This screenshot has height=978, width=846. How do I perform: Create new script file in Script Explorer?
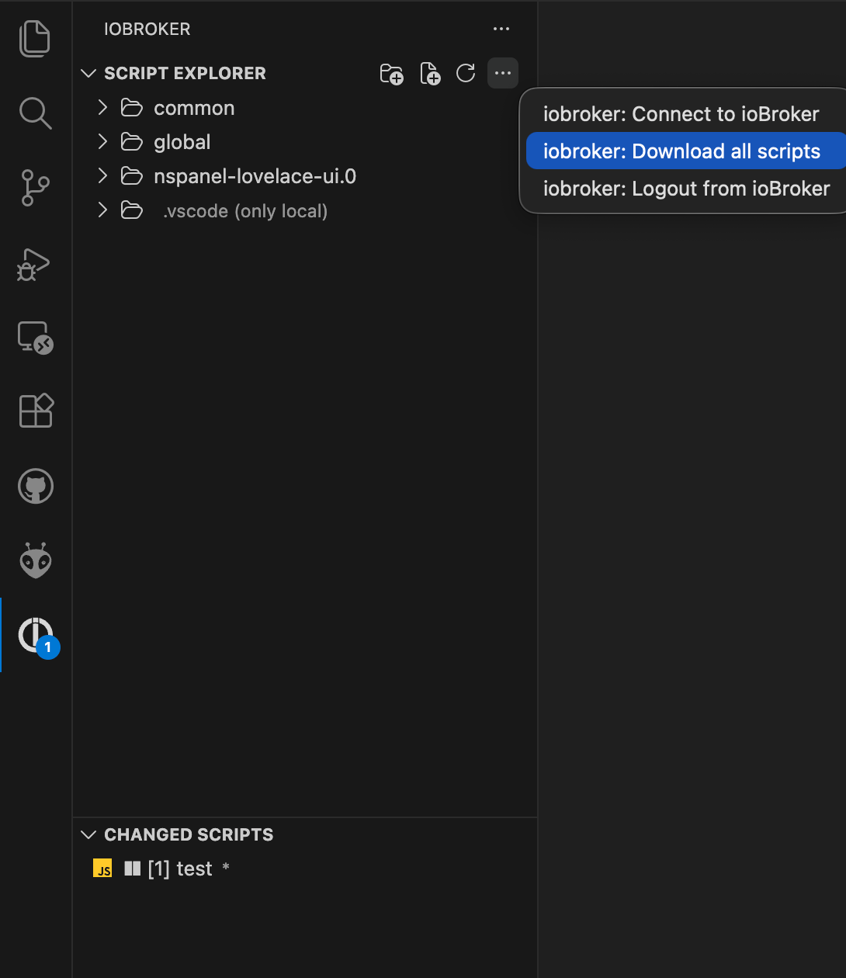click(430, 74)
